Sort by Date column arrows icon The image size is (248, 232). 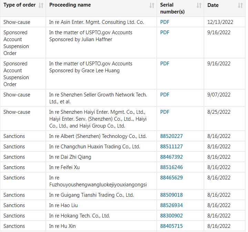(240, 6)
